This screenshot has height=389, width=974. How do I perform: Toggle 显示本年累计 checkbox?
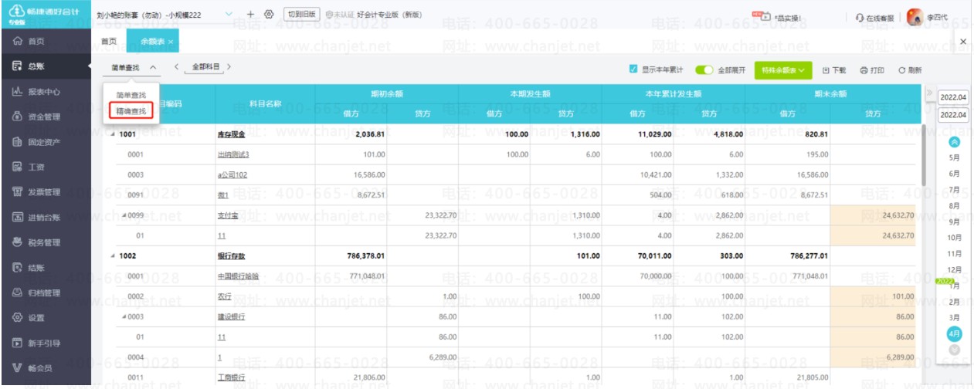click(633, 69)
